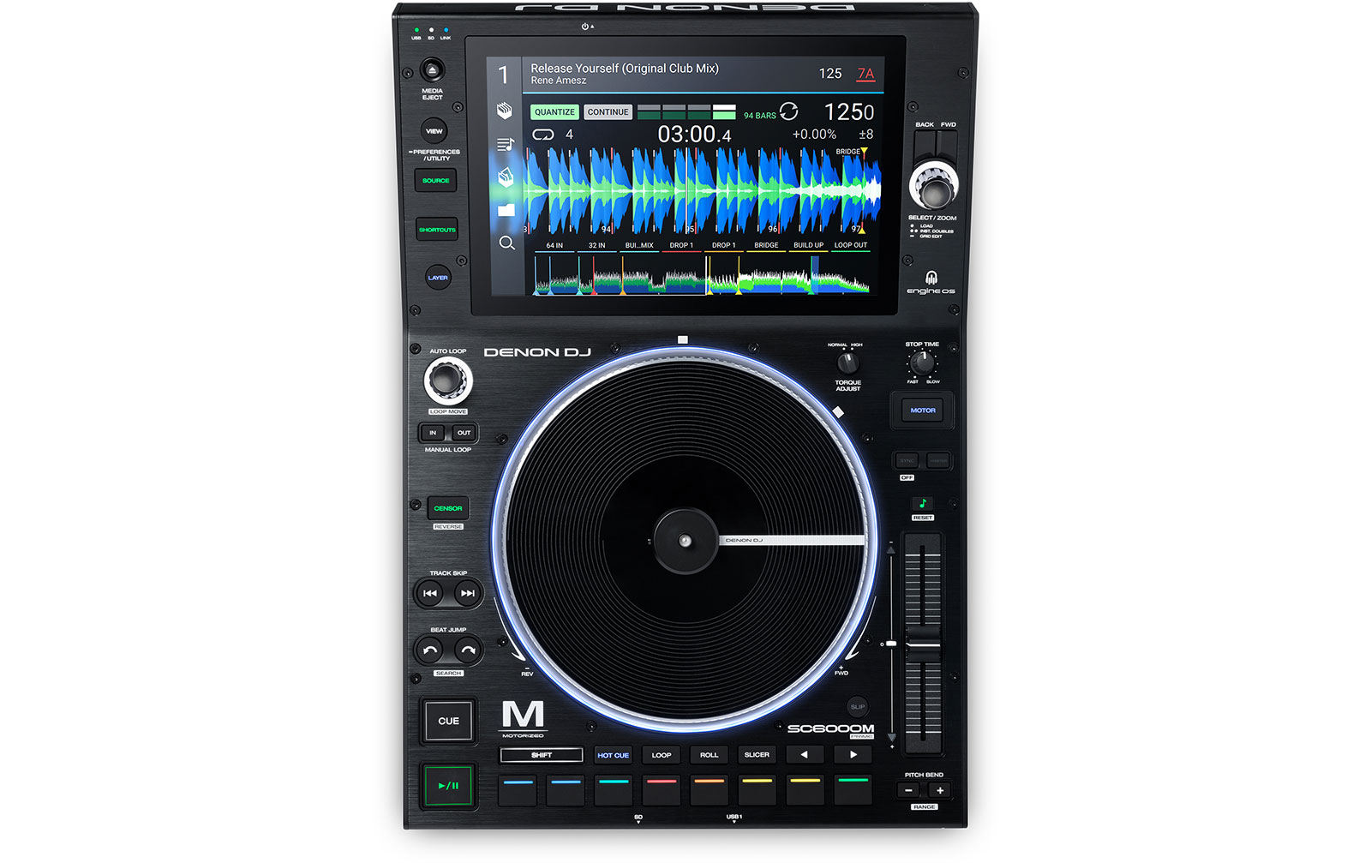Tap the red-underlined DROP 1 cue label

coord(681,246)
